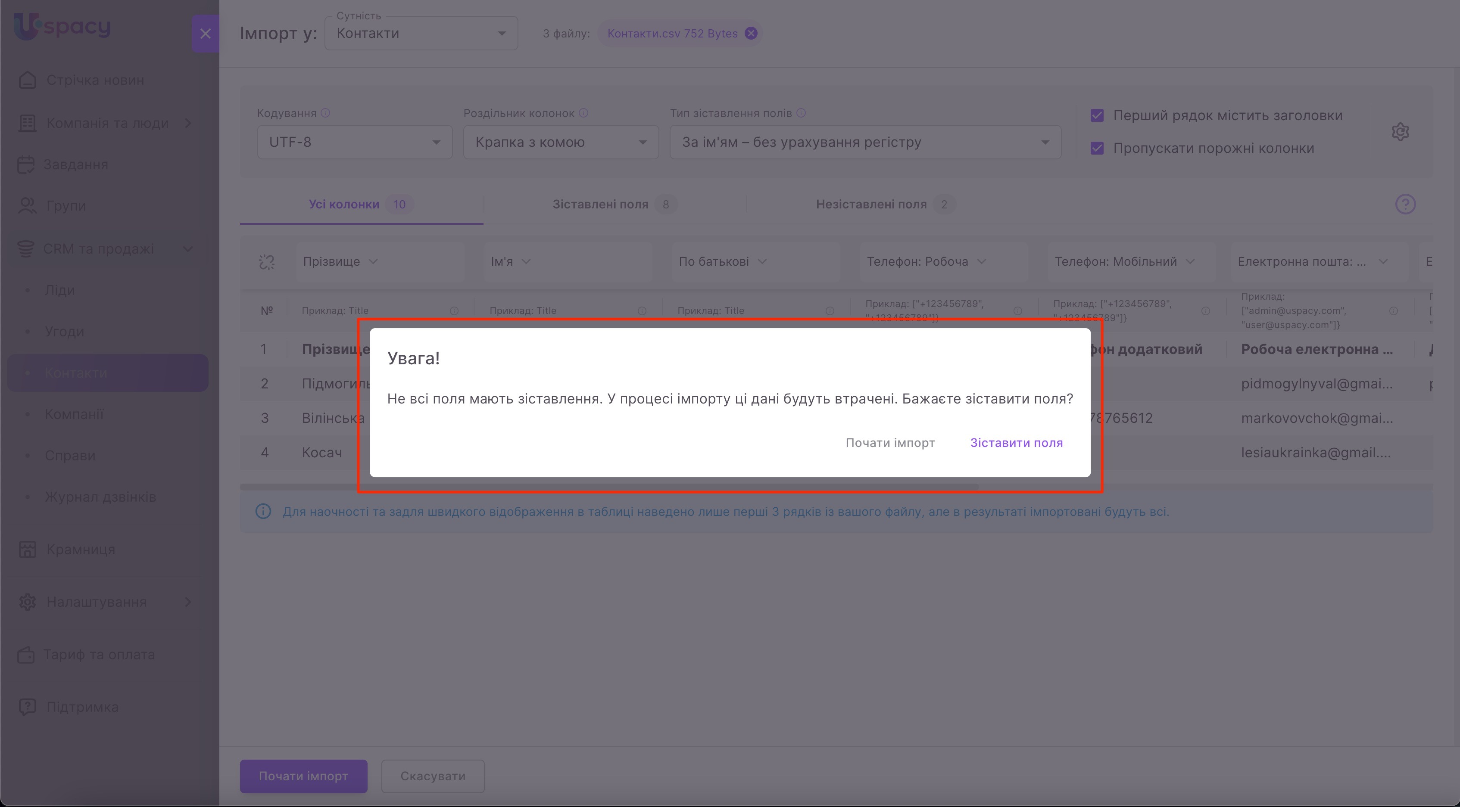Open the help question mark icon near tabs
The width and height of the screenshot is (1460, 807).
coord(1405,204)
